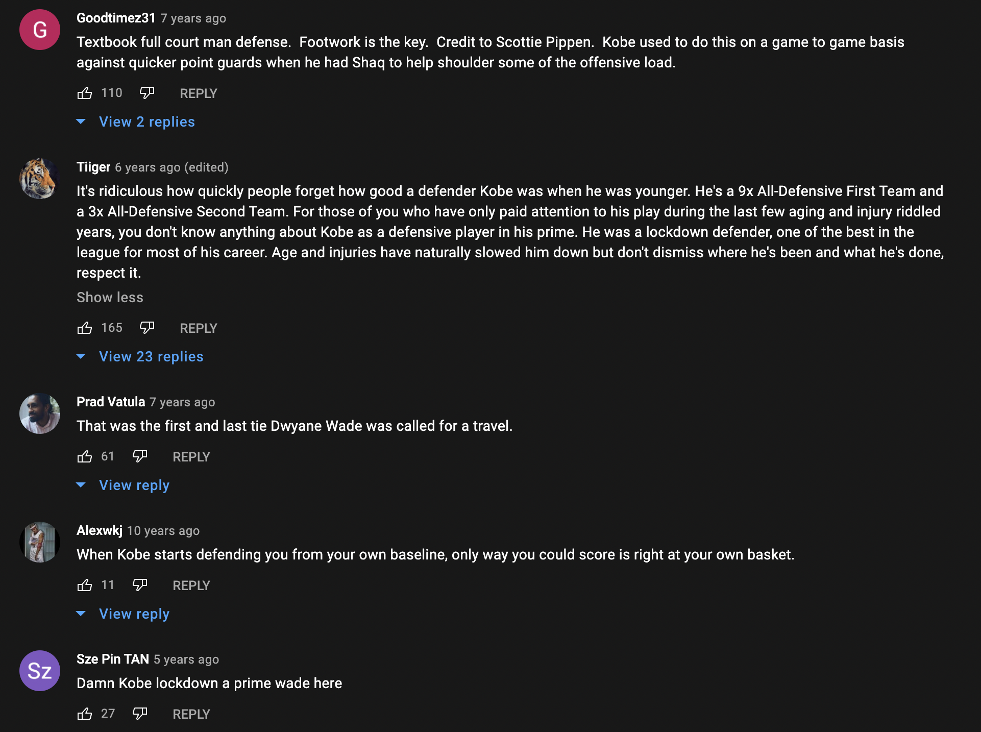The image size is (981, 732).
Task: Thumbs up Tiiger's comment
Action: point(85,328)
